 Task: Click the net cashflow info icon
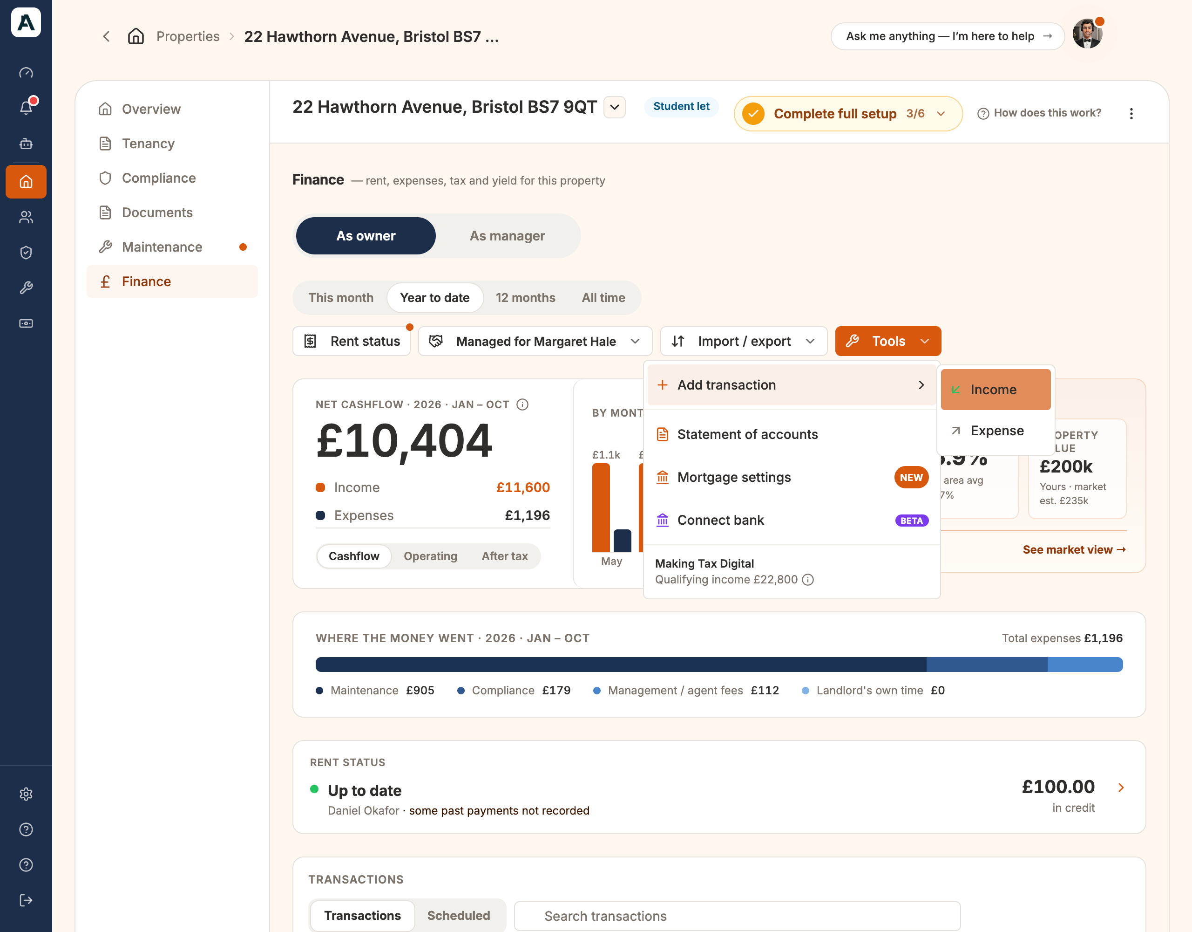pyautogui.click(x=522, y=404)
